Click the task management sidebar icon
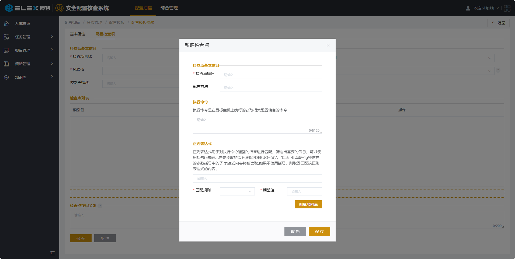The height and width of the screenshot is (259, 515). tap(6, 37)
